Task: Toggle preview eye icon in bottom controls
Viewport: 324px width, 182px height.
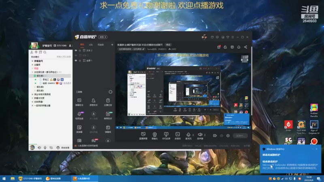Action: (222, 135)
